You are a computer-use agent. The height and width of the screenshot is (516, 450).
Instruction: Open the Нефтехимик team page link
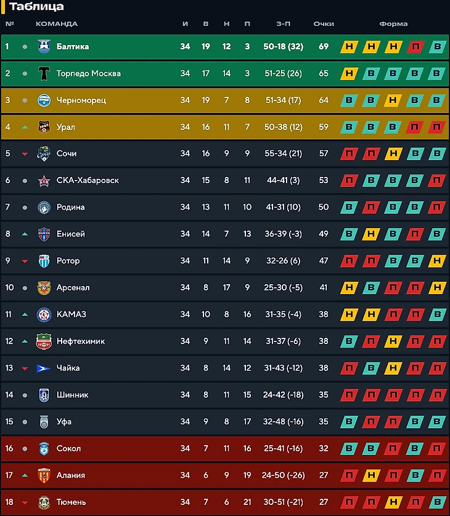tap(80, 342)
